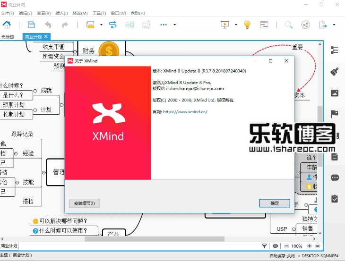The image size is (345, 262).
Task: Open brainstorming light bulb icon
Action: coord(247,25)
